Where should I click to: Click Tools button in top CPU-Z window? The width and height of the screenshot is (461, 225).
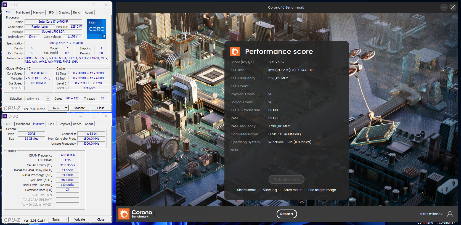[x=56, y=108]
